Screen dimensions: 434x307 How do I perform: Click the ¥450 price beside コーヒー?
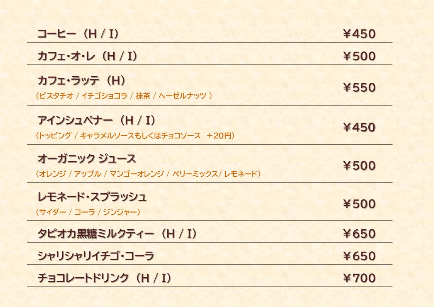pos(359,34)
